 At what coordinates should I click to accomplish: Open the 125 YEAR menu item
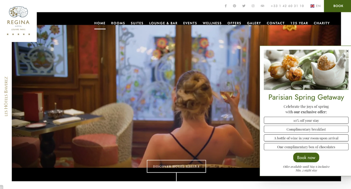299,23
